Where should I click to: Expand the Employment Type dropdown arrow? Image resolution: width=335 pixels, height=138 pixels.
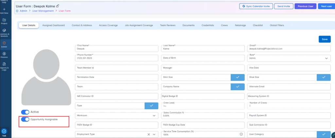[154, 134]
